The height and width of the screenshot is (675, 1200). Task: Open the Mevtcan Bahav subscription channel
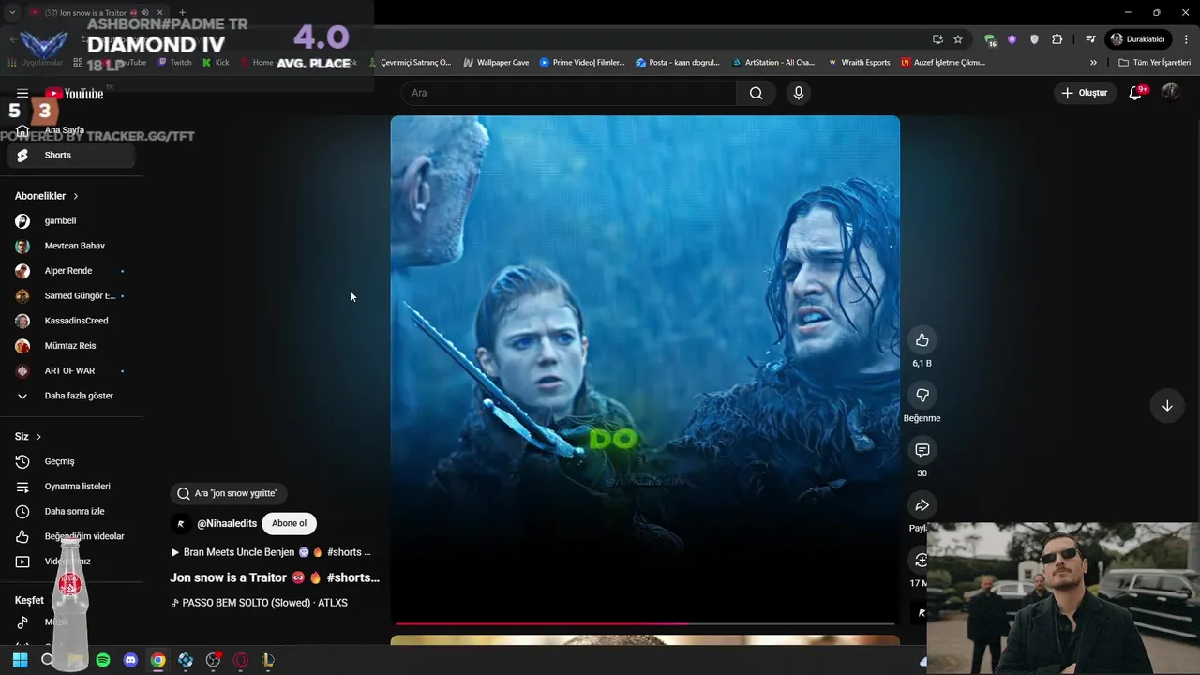pos(71,246)
